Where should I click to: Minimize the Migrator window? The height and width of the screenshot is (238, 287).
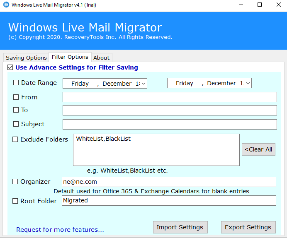[241, 5]
